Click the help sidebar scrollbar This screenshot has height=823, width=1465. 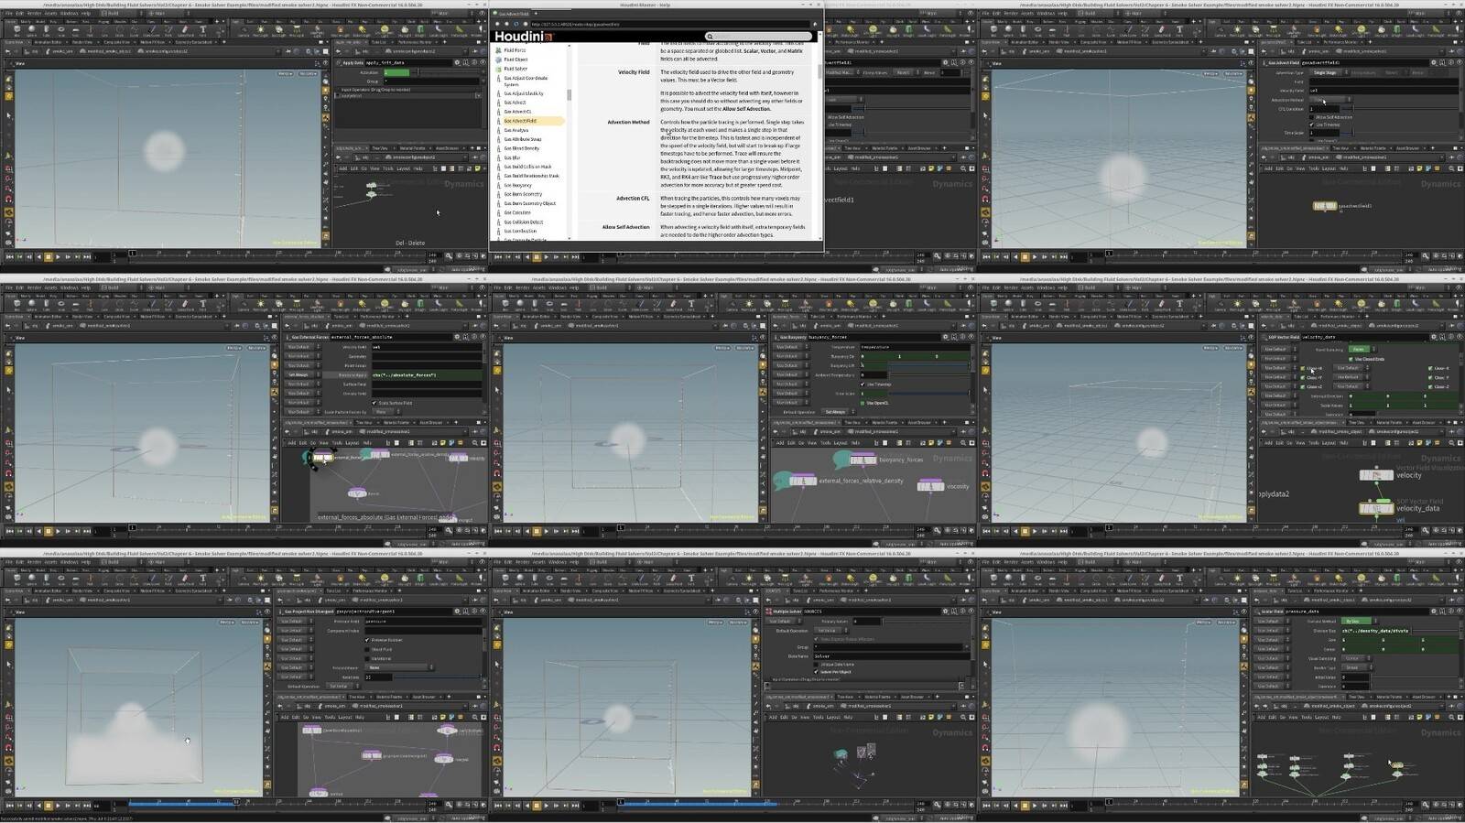570,94
